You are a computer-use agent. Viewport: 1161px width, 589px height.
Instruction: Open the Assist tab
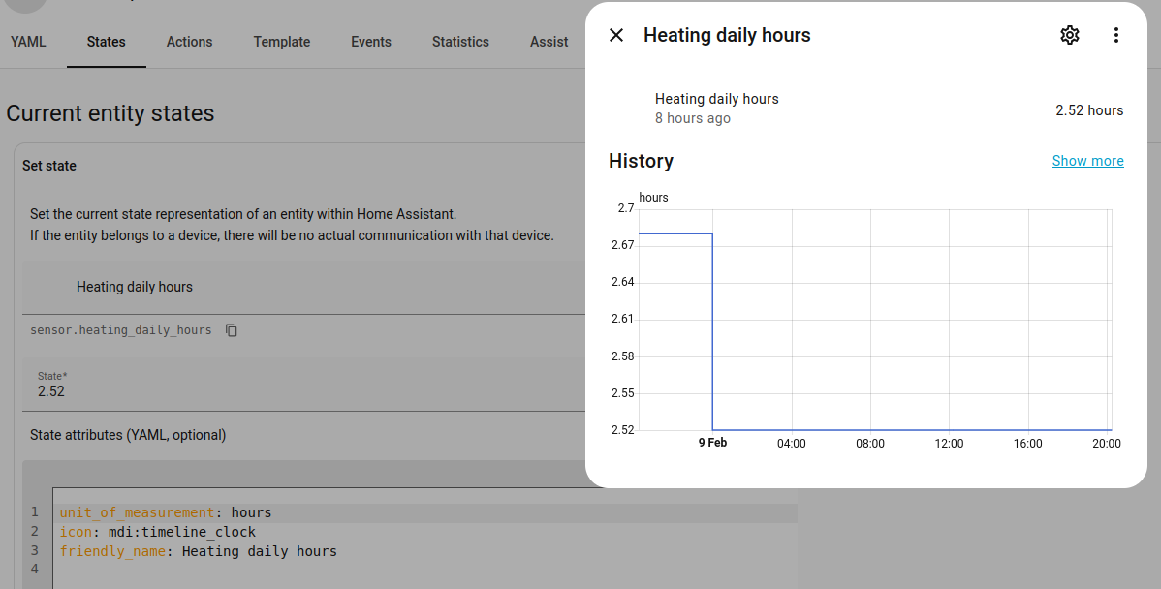pyautogui.click(x=549, y=42)
